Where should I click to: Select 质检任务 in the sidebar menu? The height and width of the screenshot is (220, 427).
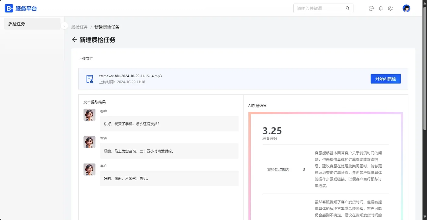pyautogui.click(x=32, y=24)
